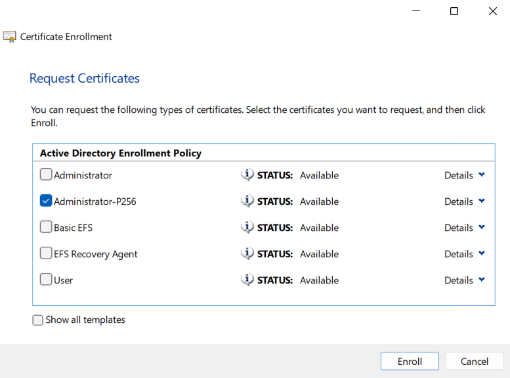Image resolution: width=510 pixels, height=378 pixels.
Task: Click the info icon in the Administrator row
Action: coord(247,175)
